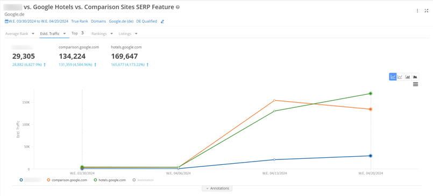The width and height of the screenshot is (433, 196).
Task: Click the W.E. 04/20/2024 x-axis label
Action: pyautogui.click(x=371, y=173)
